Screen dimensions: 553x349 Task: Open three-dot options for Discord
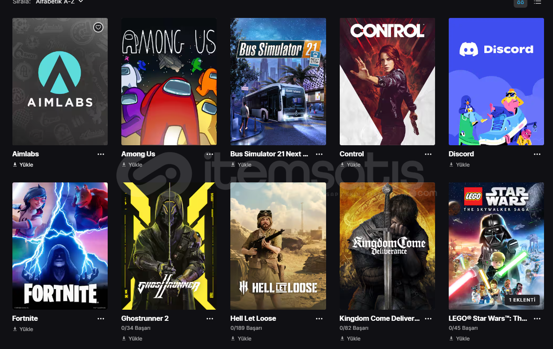click(538, 154)
